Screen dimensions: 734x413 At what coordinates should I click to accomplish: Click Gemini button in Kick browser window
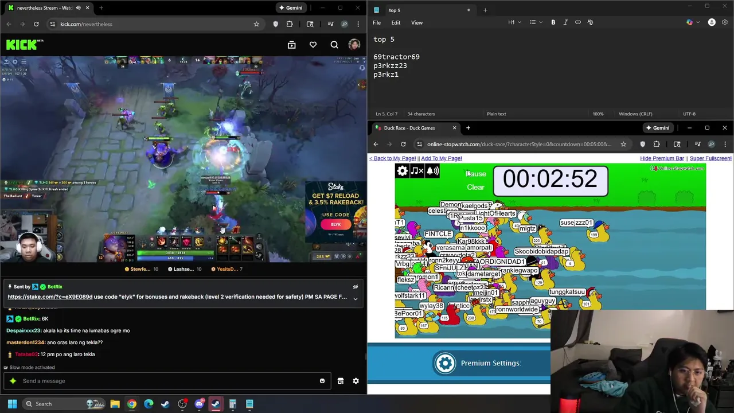point(290,7)
